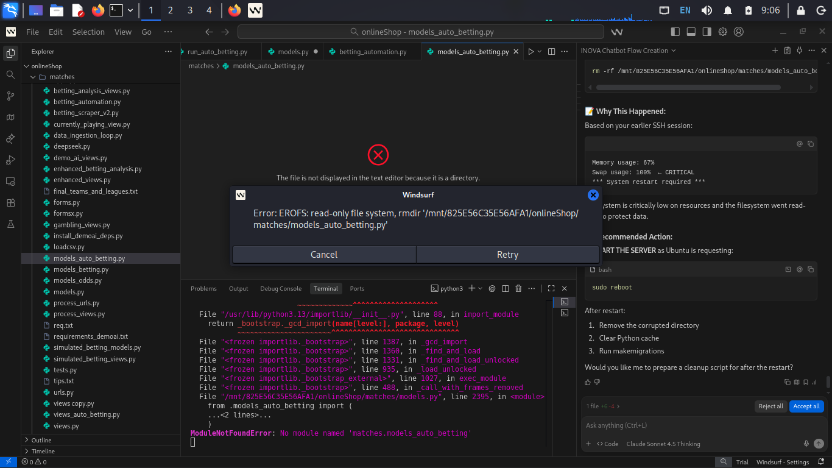Maximize the terminal panel size
832x468 pixels.
[x=551, y=288]
